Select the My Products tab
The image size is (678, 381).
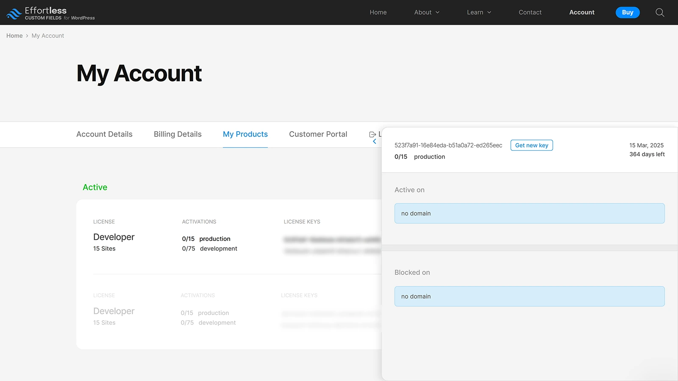pyautogui.click(x=245, y=134)
